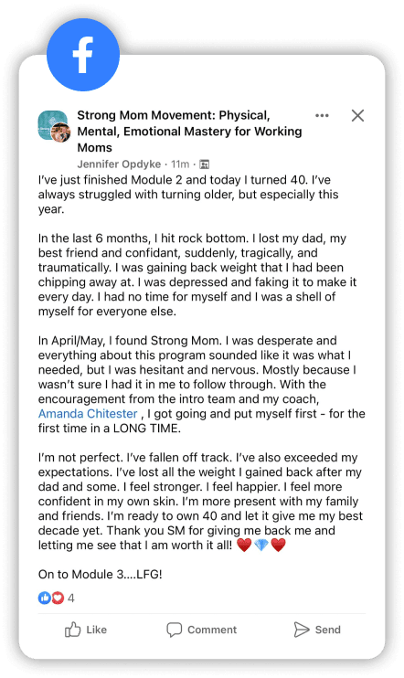This screenshot has height=678, width=404.
Task: Click the Strong Mom Movement group avatar
Action: [53, 125]
